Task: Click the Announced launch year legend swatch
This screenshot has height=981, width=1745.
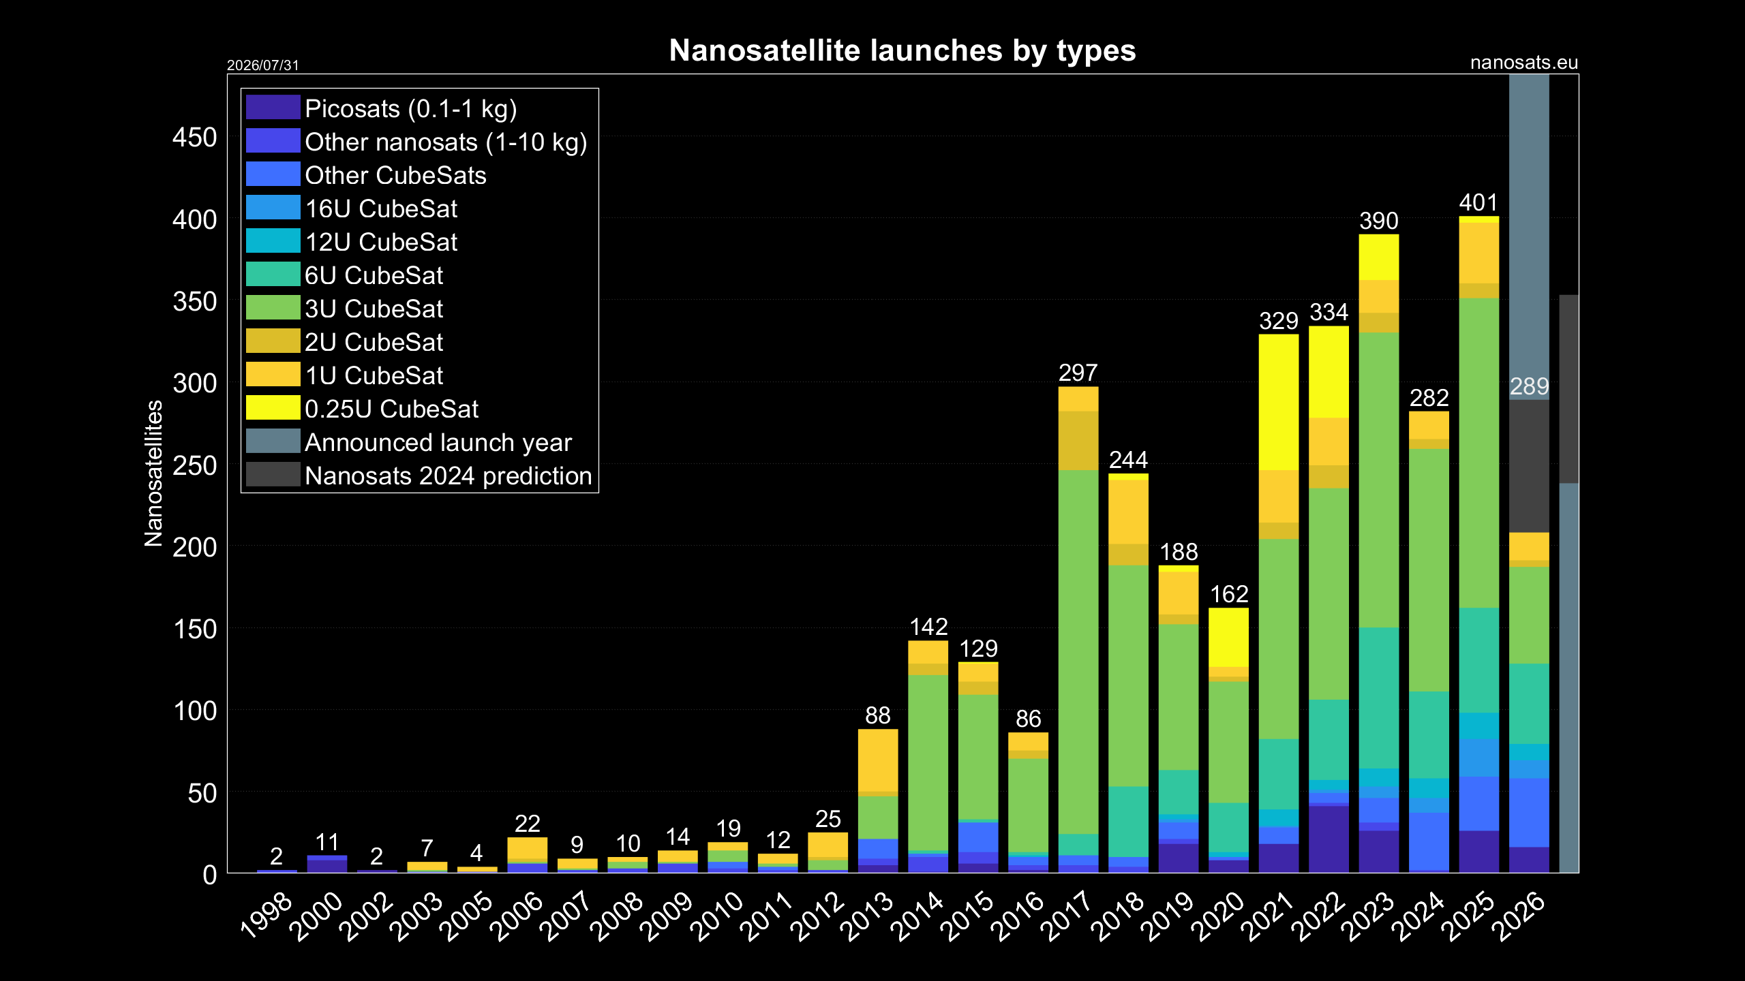Action: [273, 441]
